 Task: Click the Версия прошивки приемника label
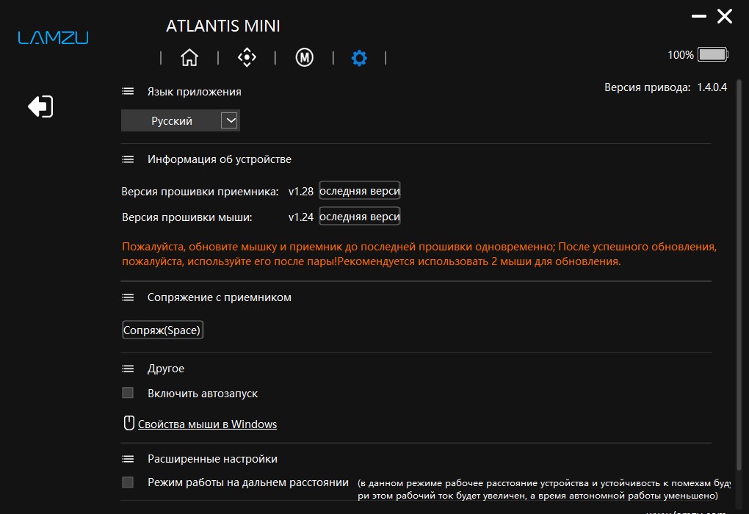click(200, 192)
